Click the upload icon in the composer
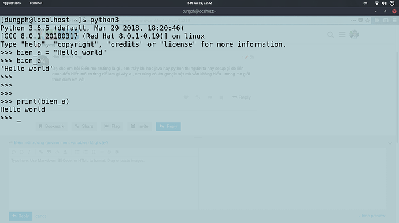 pyautogui.click(x=65, y=152)
